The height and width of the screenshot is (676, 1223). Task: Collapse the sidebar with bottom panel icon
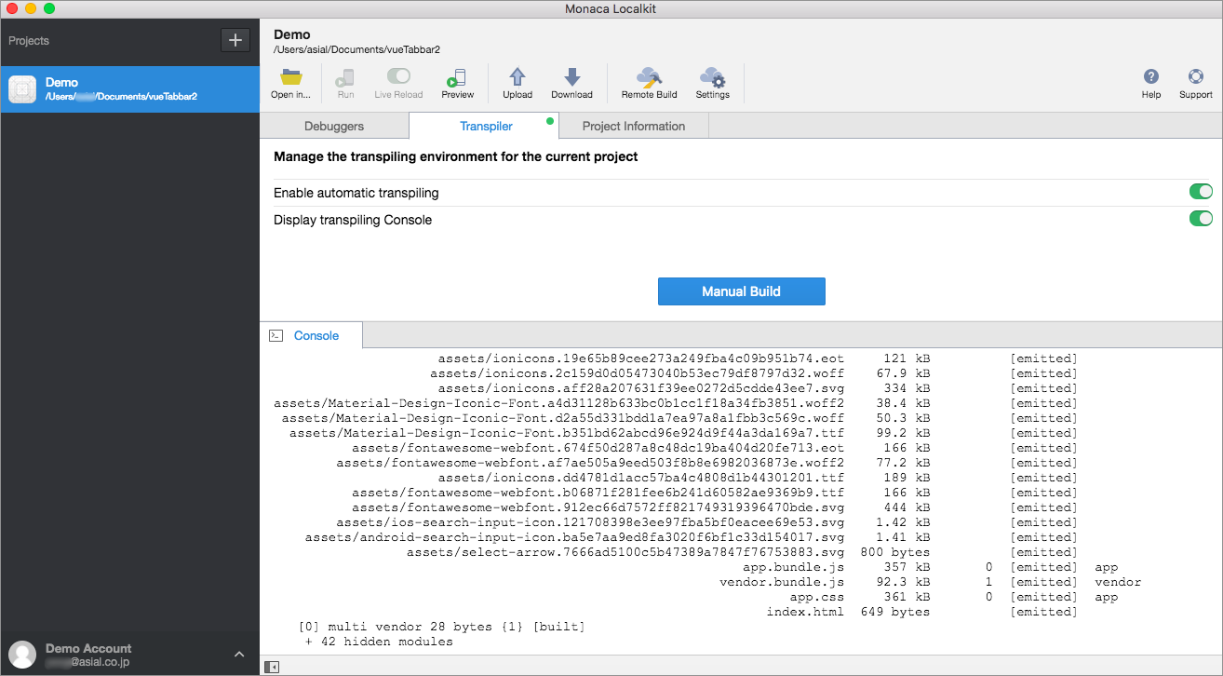tap(272, 667)
